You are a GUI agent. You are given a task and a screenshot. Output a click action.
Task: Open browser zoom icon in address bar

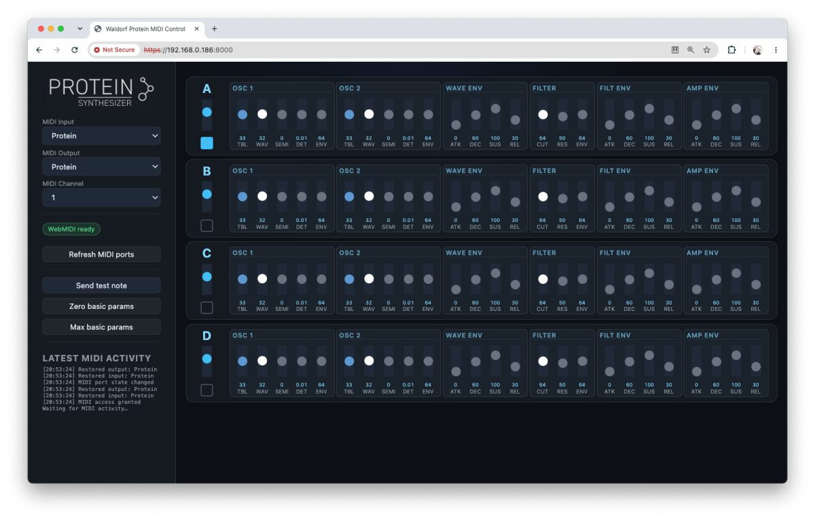point(691,50)
